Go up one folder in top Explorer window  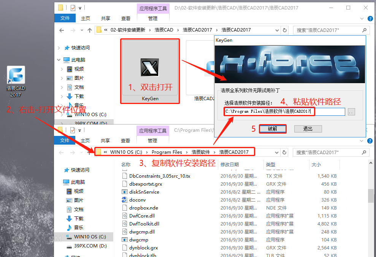(90, 30)
